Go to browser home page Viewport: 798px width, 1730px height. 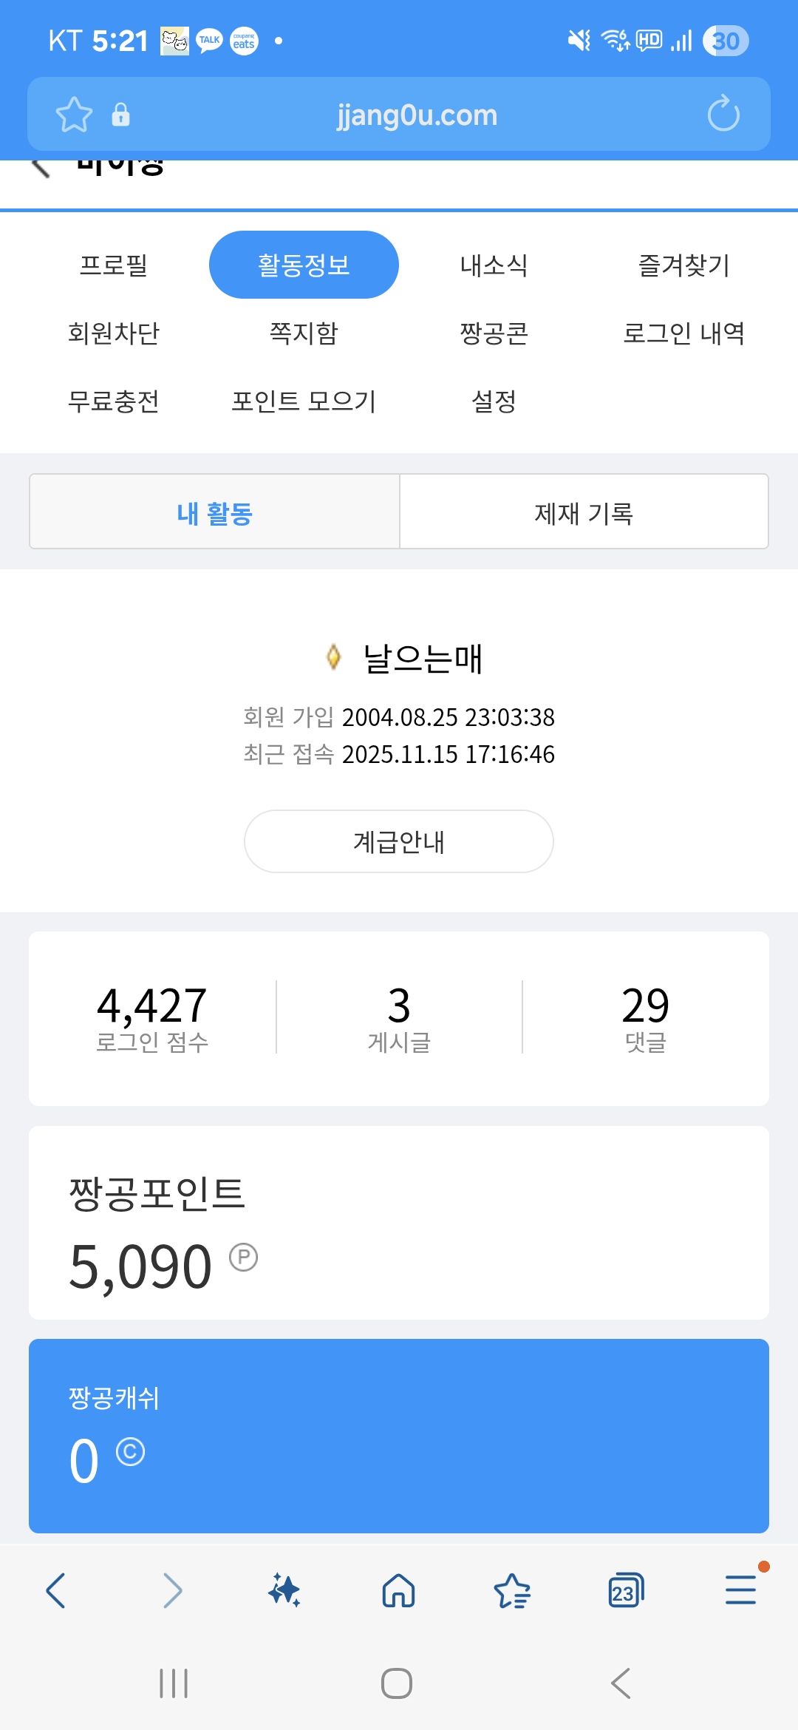pyautogui.click(x=398, y=1590)
